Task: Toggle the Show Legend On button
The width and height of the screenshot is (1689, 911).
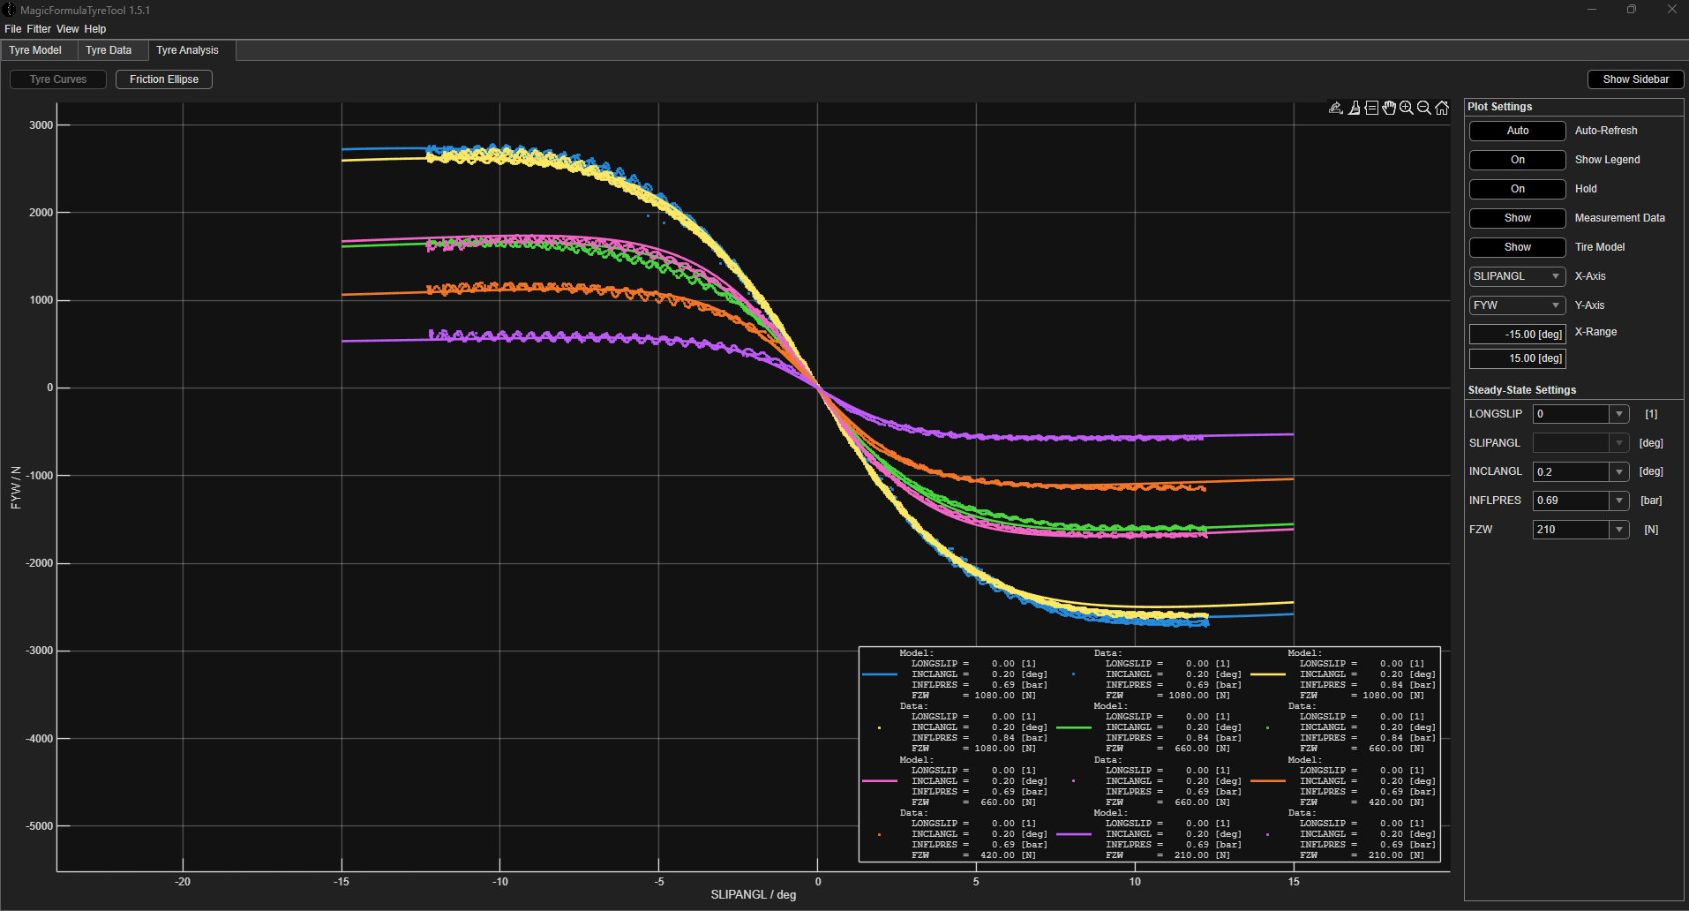Action: coord(1517,160)
